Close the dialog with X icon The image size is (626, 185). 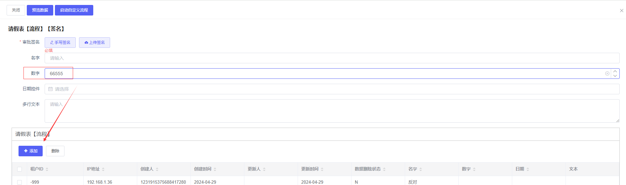click(621, 11)
